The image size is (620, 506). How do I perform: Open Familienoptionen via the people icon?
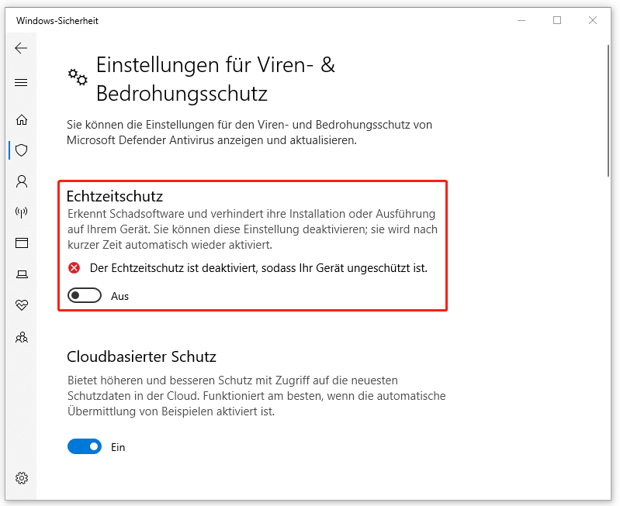[x=21, y=337]
